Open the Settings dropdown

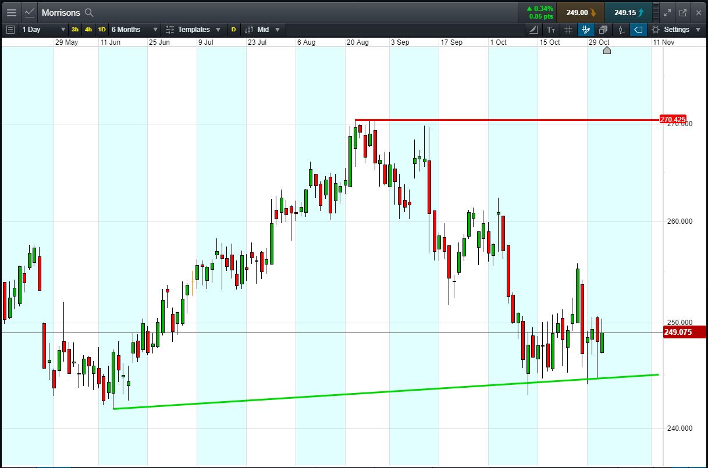click(677, 30)
